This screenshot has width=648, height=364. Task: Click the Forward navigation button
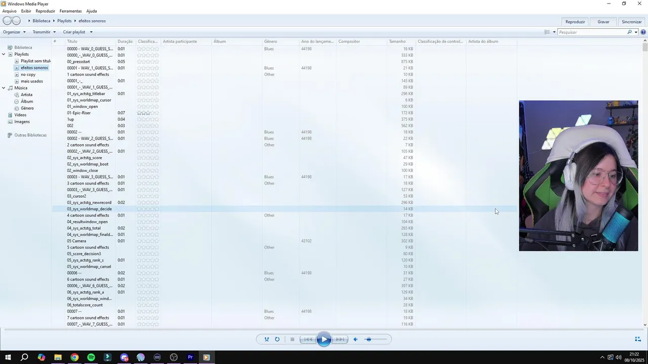(x=16, y=21)
